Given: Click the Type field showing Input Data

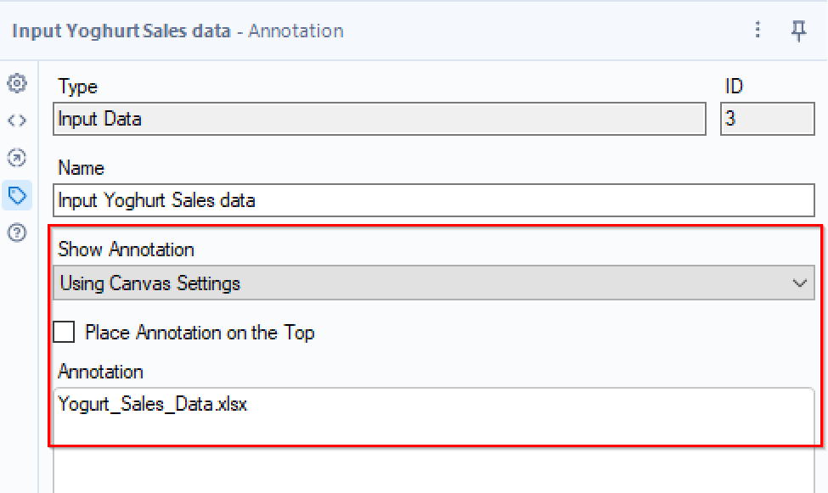Looking at the screenshot, I should pos(379,119).
